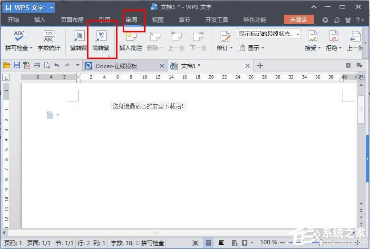Image resolution: width=370 pixels, height=249 pixels.
Task: Open the 章节 ribbon tab
Action: pyautogui.click(x=184, y=20)
